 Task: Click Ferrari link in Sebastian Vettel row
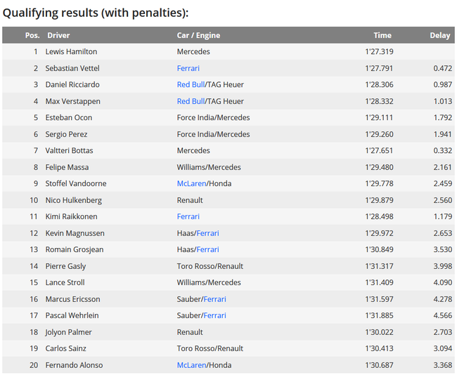point(188,68)
